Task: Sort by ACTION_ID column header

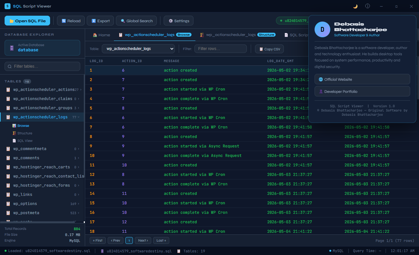Action: pos(132,61)
